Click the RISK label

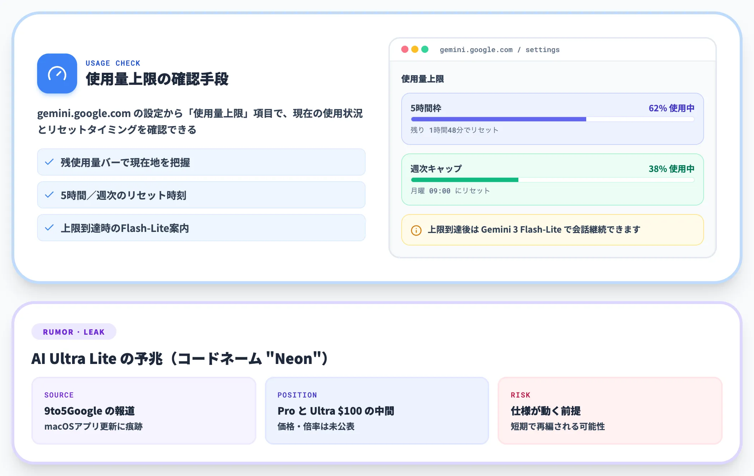(521, 395)
